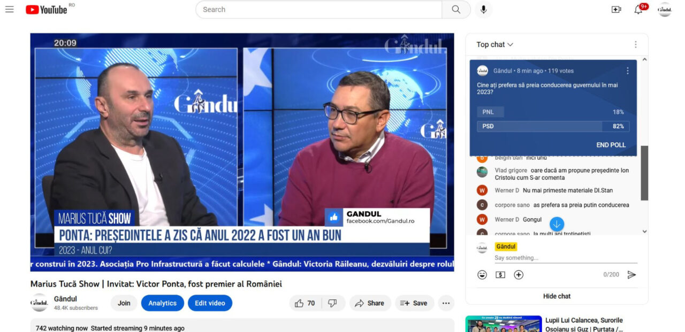Viewport: 685px width, 332px height.
Task: Vote PNL in the poll
Action: click(x=553, y=112)
